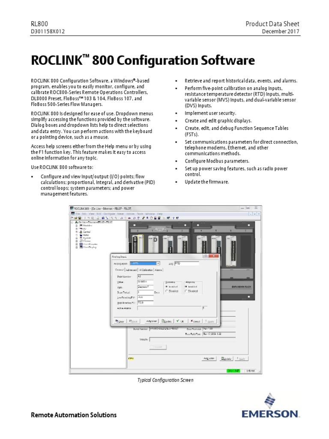Click the Emerson logo
Screen dimensions: 329x439
pyautogui.click(x=270, y=406)
